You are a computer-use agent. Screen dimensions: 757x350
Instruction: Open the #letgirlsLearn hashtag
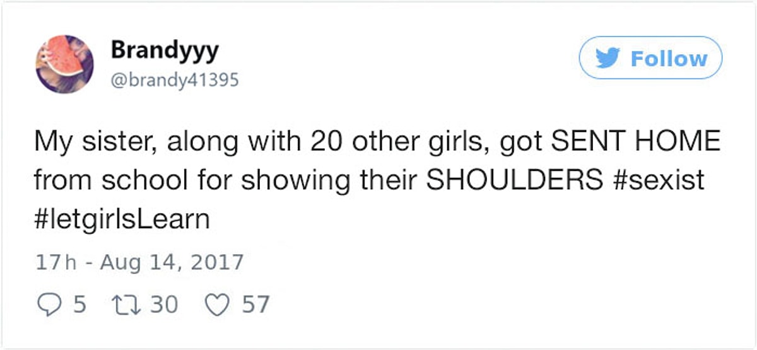(121, 219)
